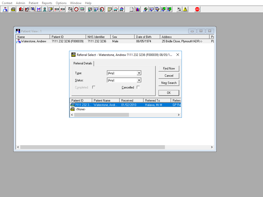Click the NHS Identifier column header

coord(98,37)
